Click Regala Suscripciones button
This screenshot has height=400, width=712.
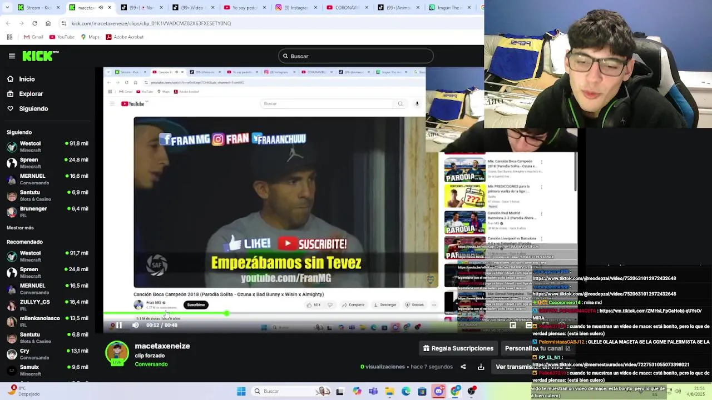(x=458, y=348)
